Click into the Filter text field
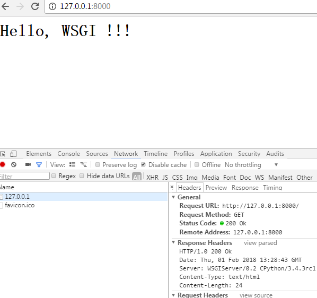The height and width of the screenshot is (298, 317). pyautogui.click(x=24, y=176)
